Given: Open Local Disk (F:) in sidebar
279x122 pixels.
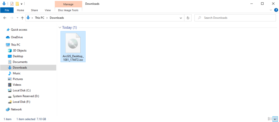Looking at the screenshot, I should (22, 102).
